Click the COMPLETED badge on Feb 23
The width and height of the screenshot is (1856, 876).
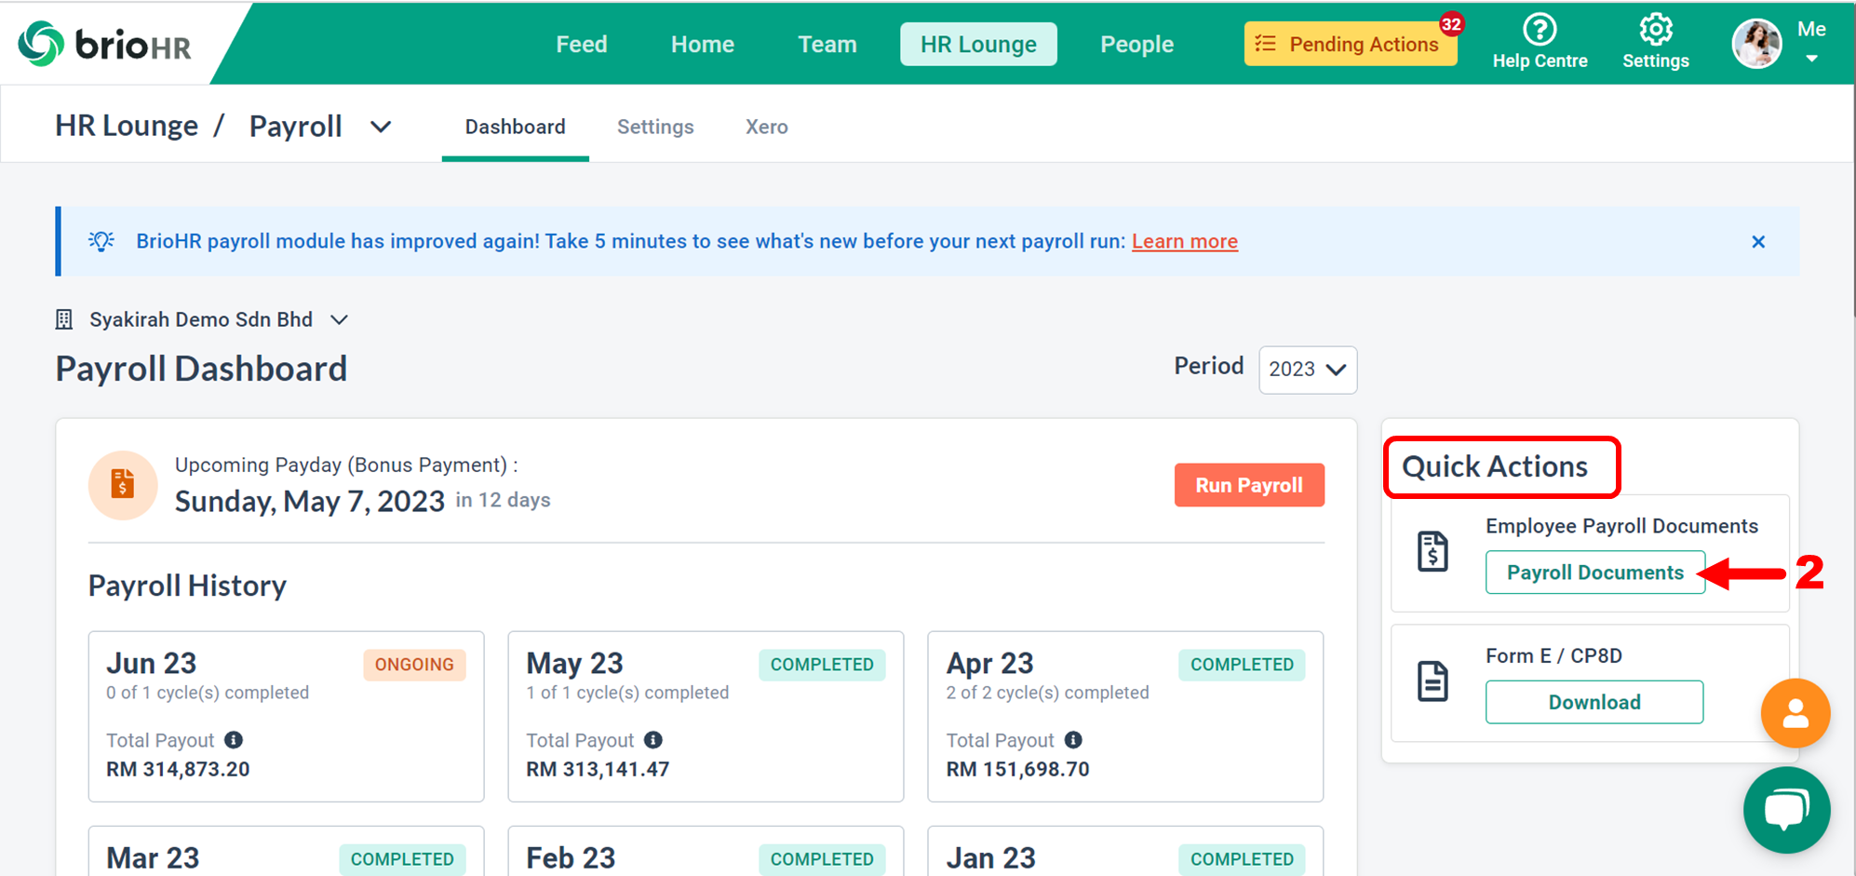point(822,859)
